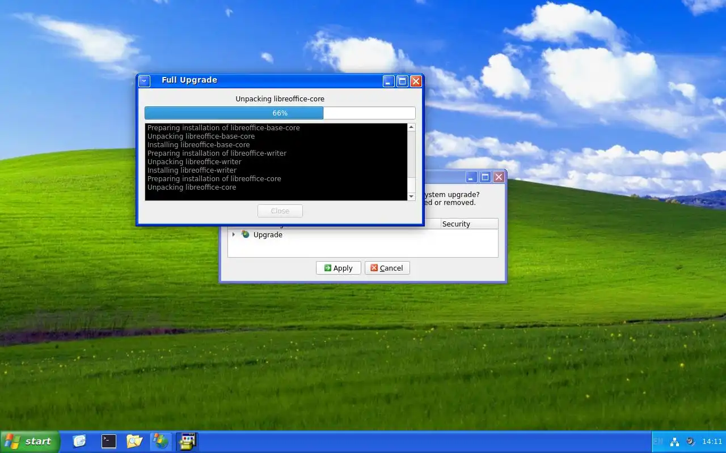Click the disabled Close button in Full Upgrade
This screenshot has width=726, height=453.
click(x=280, y=211)
